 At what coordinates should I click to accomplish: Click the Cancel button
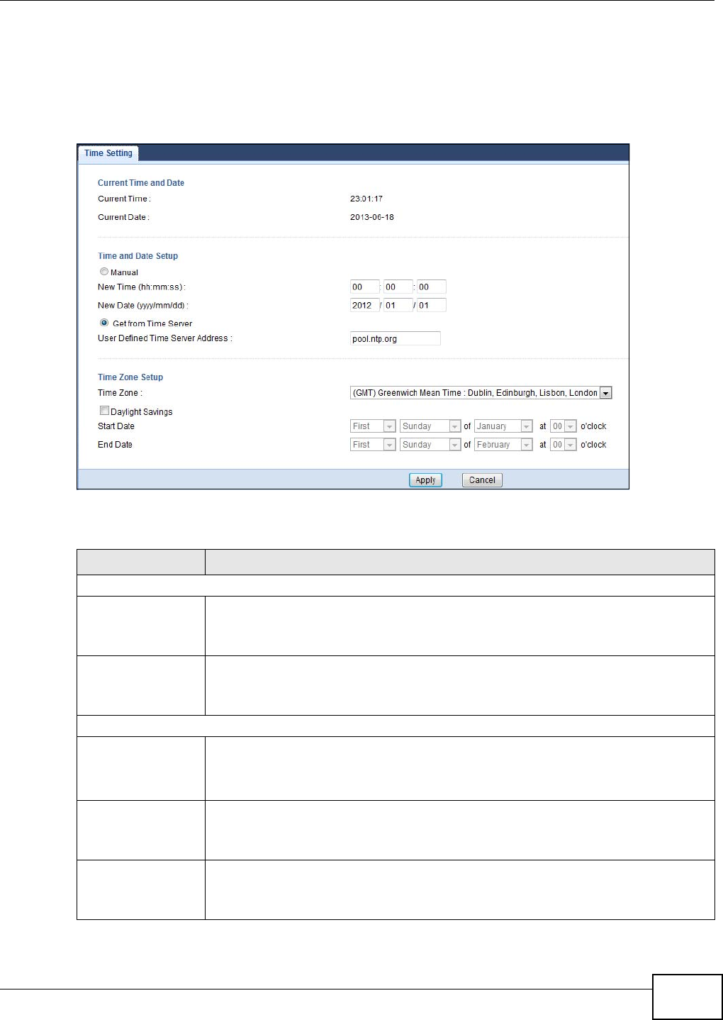click(482, 480)
